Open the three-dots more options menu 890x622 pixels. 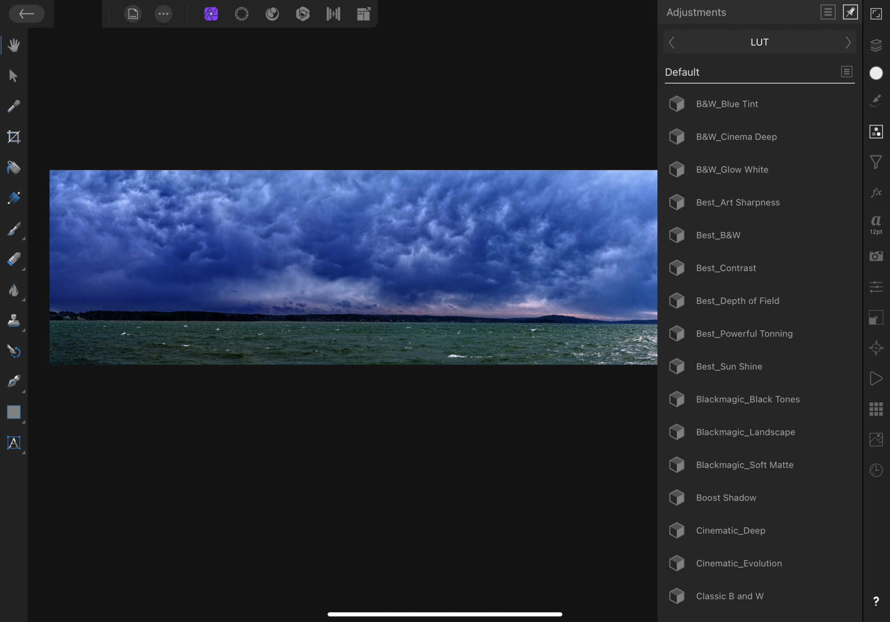[163, 14]
